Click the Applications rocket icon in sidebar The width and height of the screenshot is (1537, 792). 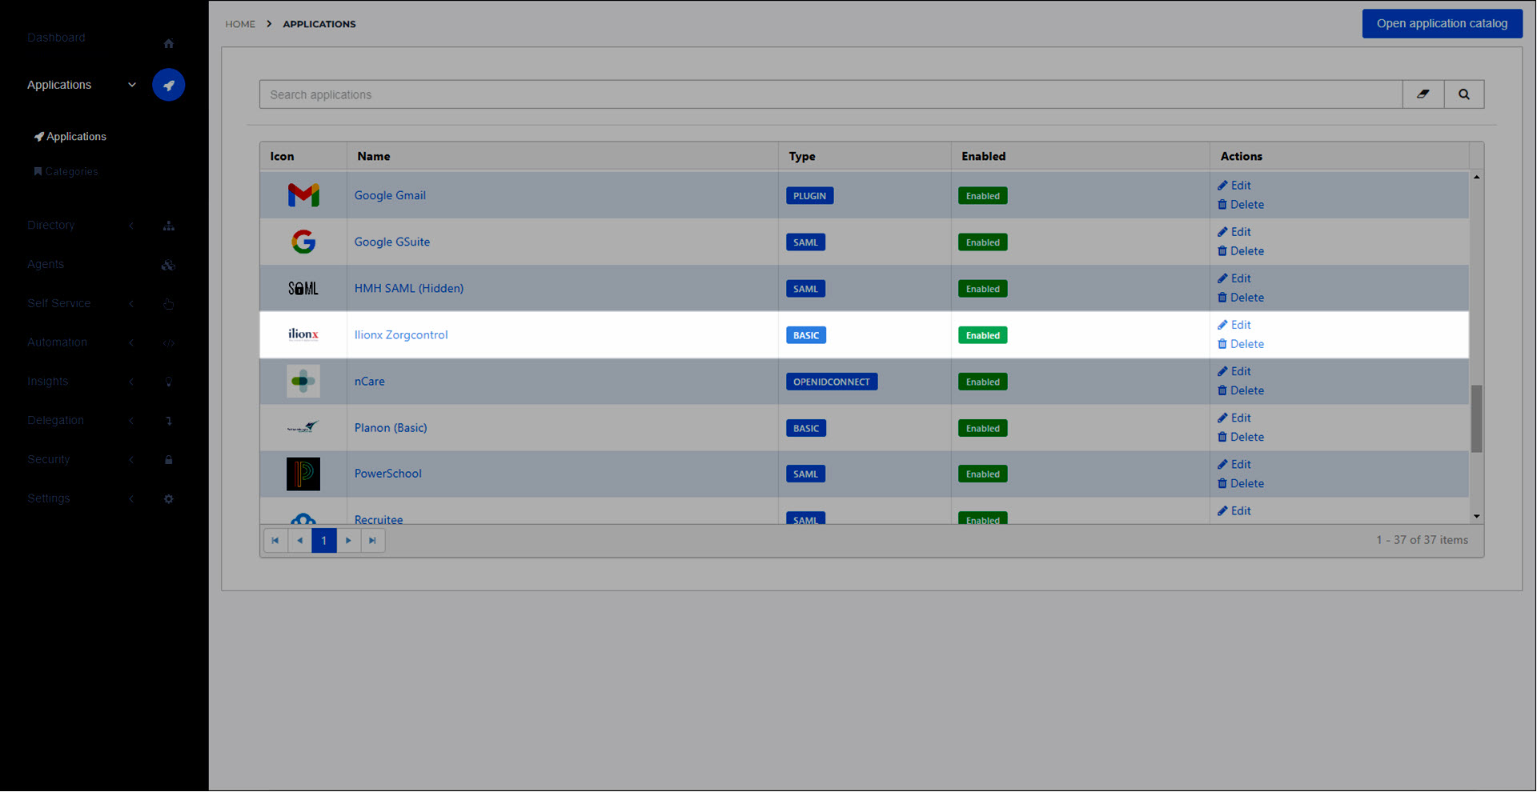pyautogui.click(x=168, y=85)
